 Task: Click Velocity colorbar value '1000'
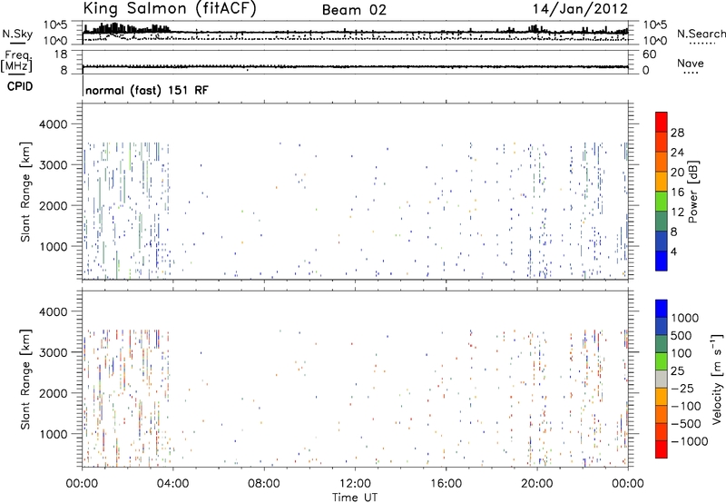[685, 318]
